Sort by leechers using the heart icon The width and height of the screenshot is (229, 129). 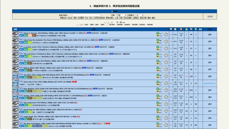[x=191, y=29]
